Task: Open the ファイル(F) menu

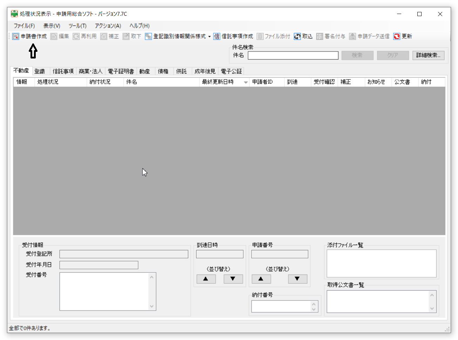Action: point(24,26)
